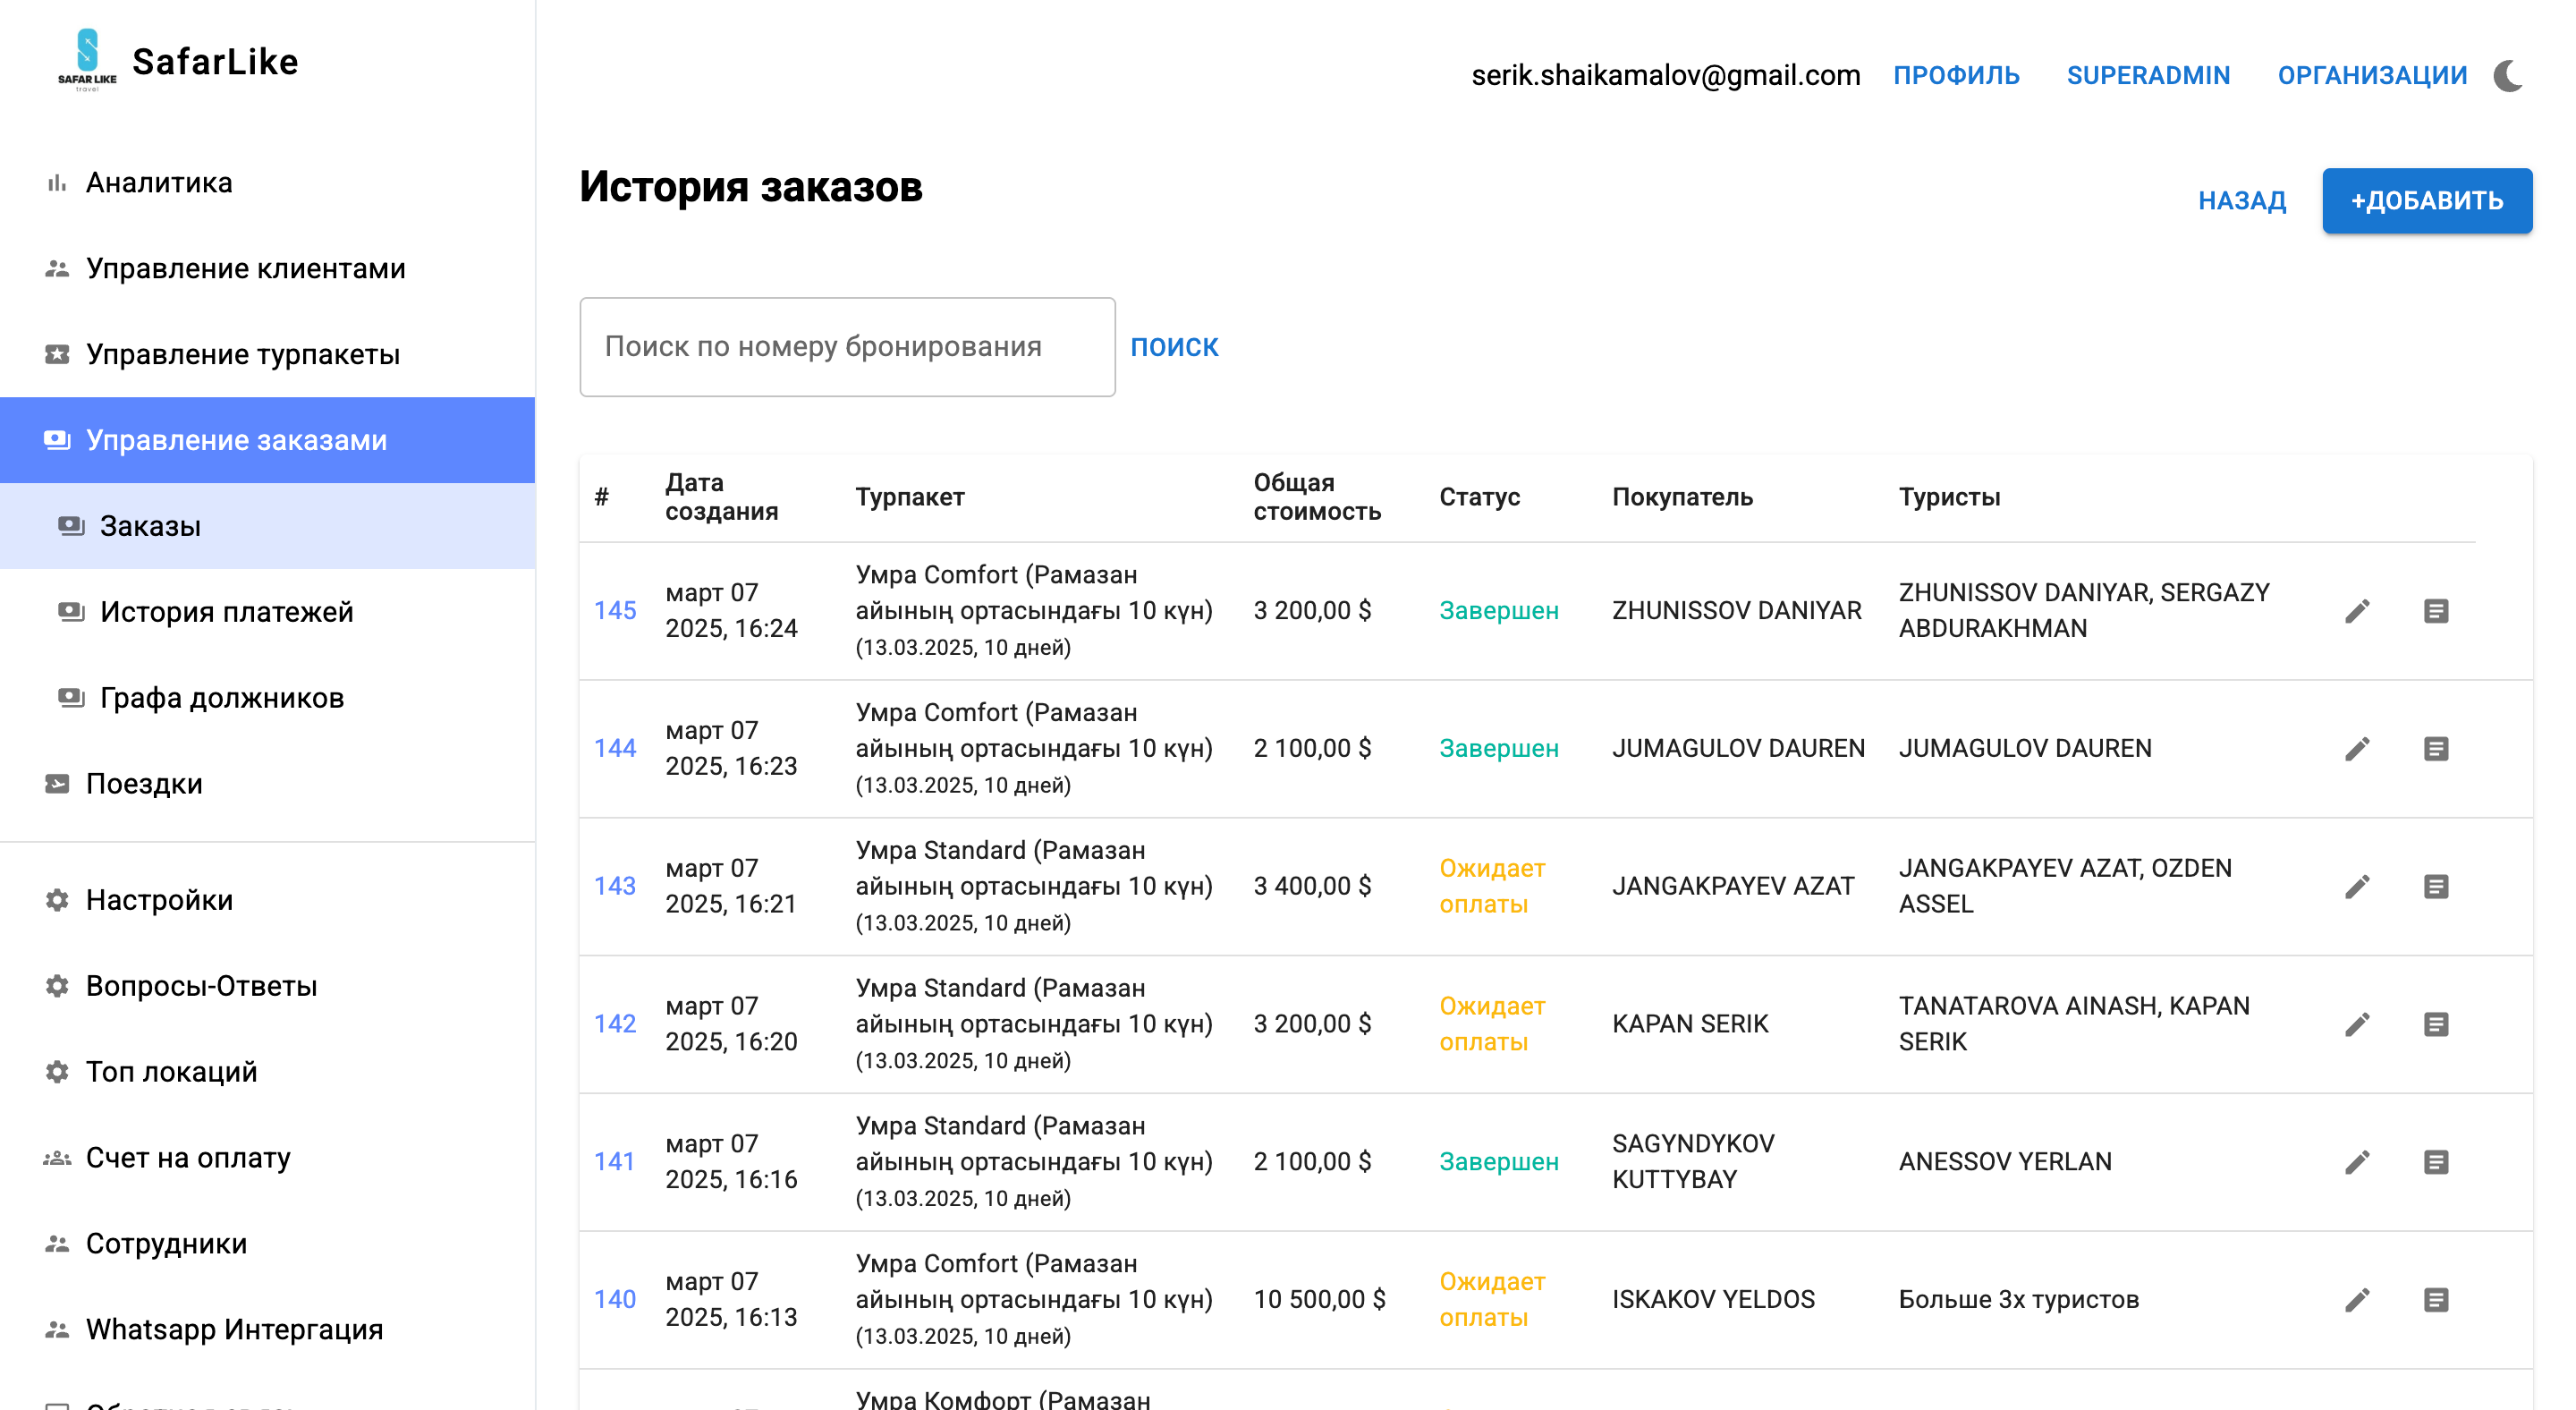Open order number 141 link
The height and width of the screenshot is (1410, 2576).
tap(615, 1162)
